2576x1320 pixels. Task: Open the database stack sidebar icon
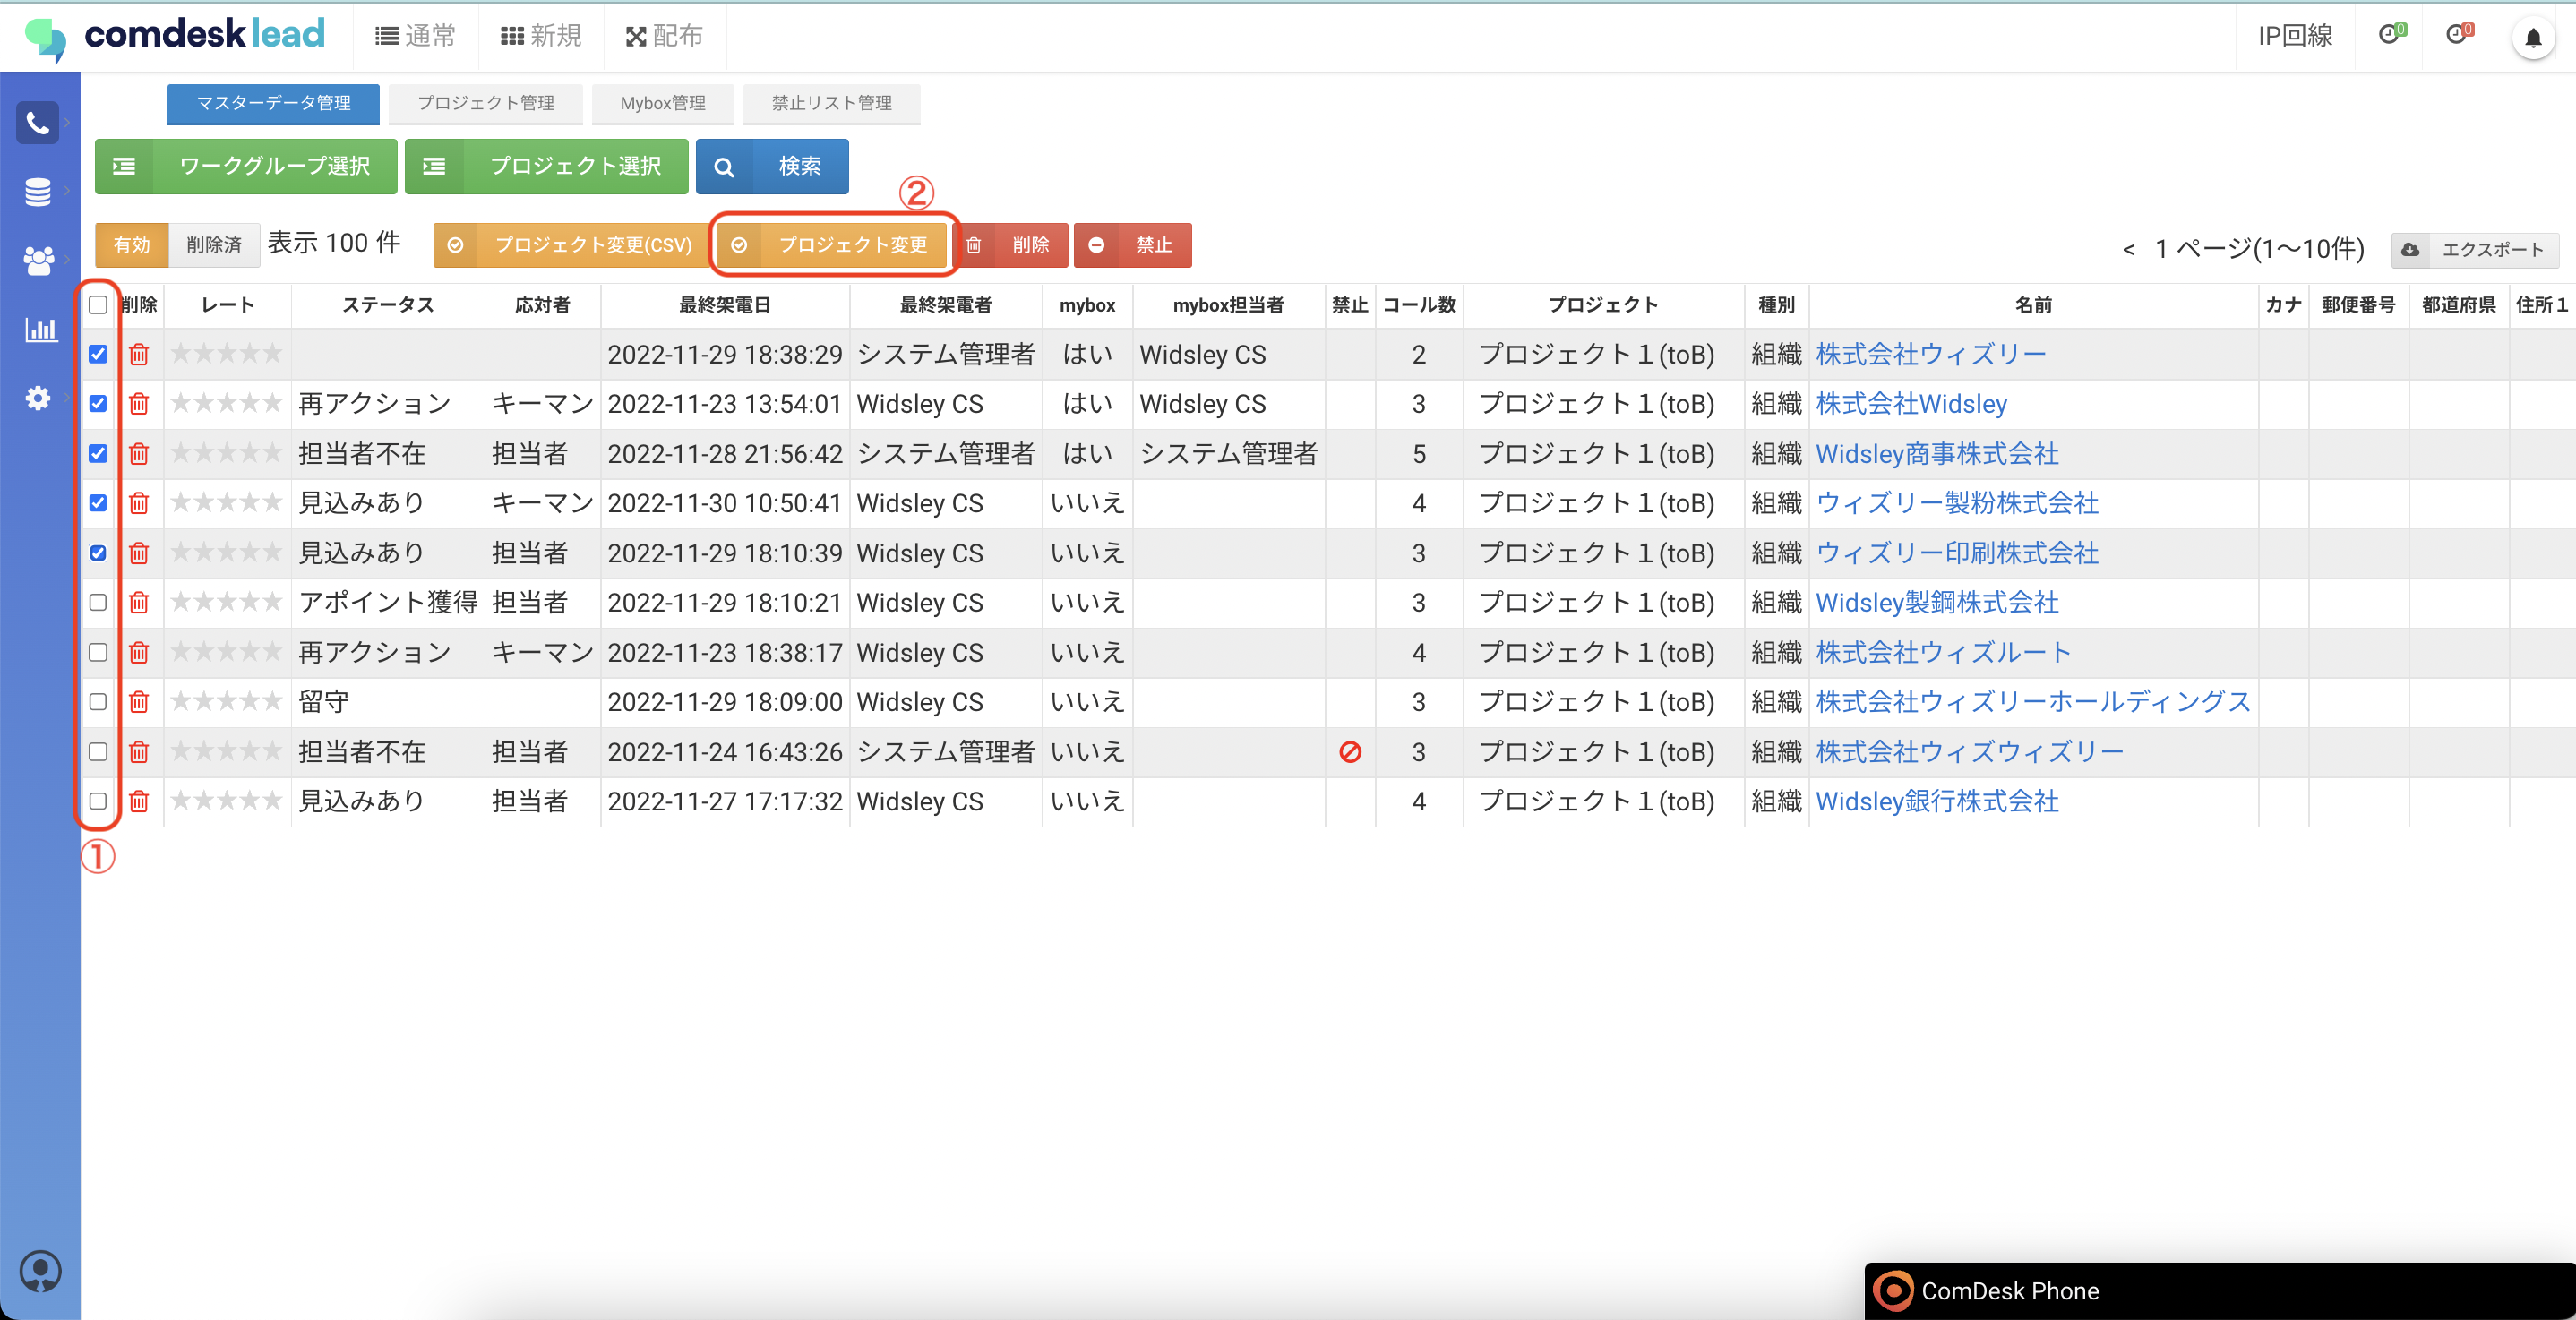coord(38,191)
